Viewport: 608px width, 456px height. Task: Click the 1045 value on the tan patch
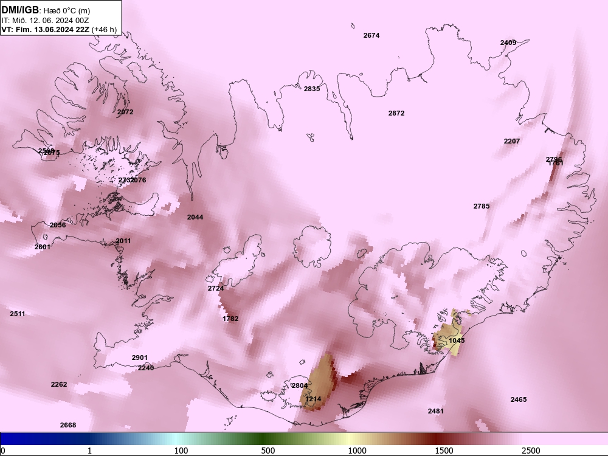[x=457, y=340]
